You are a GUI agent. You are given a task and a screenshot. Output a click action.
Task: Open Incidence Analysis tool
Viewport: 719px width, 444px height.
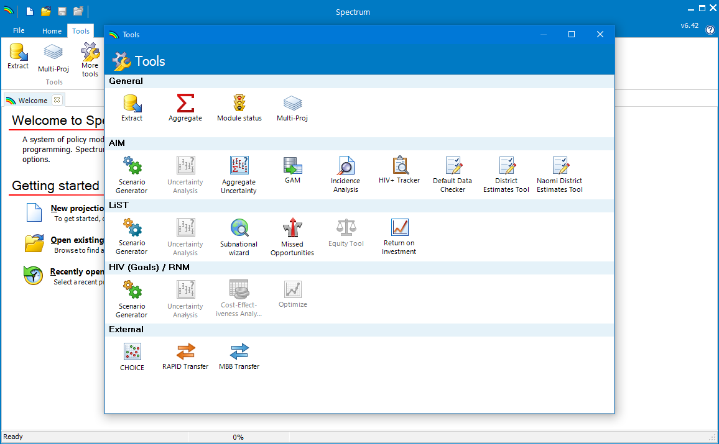coord(346,174)
